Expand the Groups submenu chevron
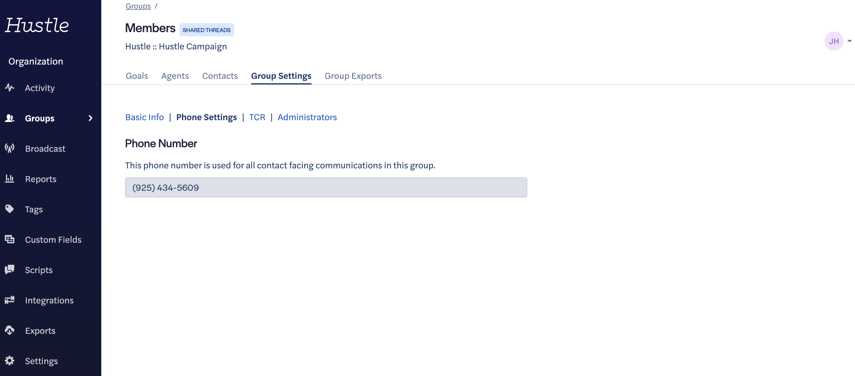Screen dimensions: 855x376 coord(90,118)
